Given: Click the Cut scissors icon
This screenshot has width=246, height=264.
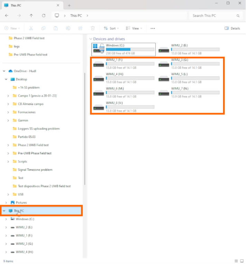Looking at the screenshot, I should pyautogui.click(x=31, y=28).
